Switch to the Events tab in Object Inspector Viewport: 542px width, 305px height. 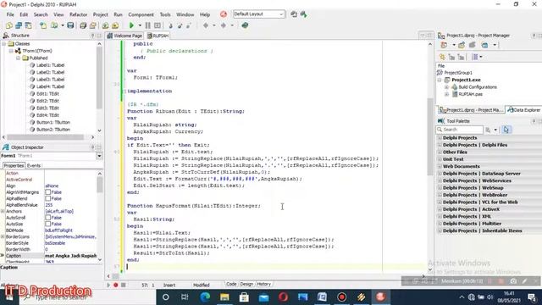click(34, 166)
